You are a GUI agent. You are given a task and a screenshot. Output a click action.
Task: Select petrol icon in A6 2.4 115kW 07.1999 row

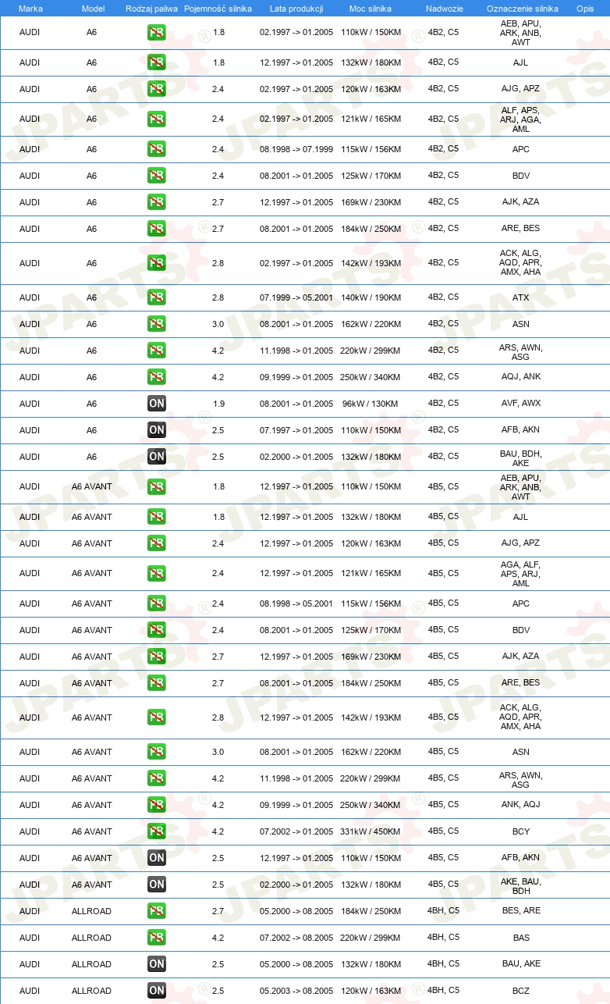coord(157,149)
